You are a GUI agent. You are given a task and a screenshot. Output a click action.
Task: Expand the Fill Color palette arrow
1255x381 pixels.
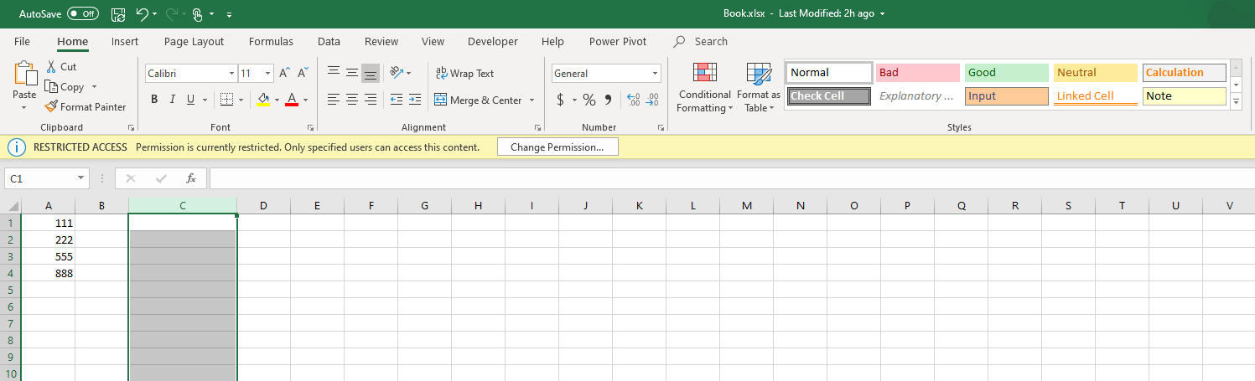click(277, 100)
